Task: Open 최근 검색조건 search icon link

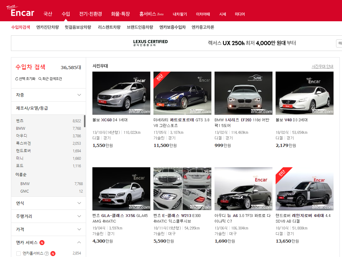Action: (50, 78)
